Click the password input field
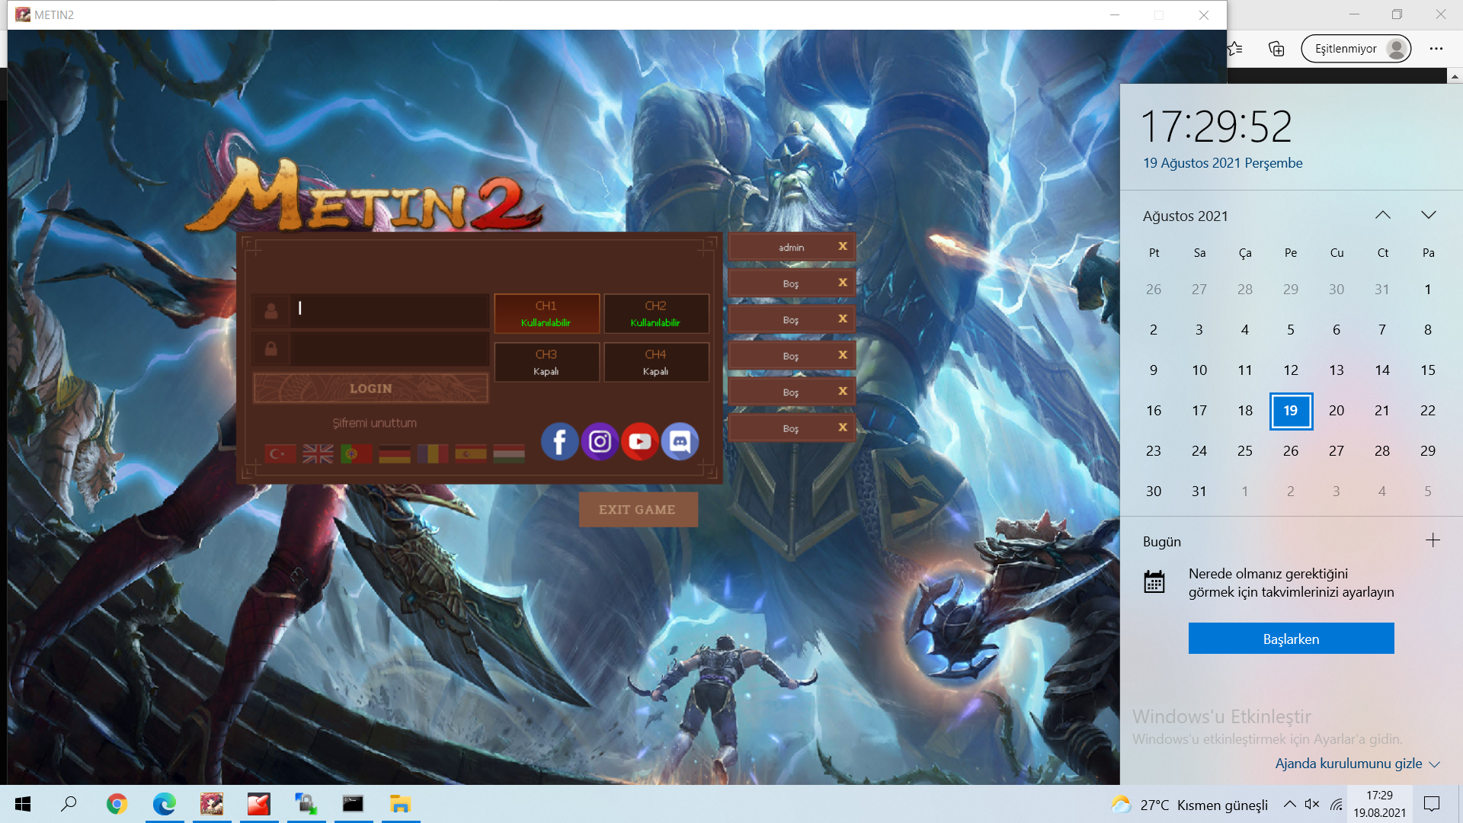This screenshot has width=1463, height=823. tap(389, 349)
